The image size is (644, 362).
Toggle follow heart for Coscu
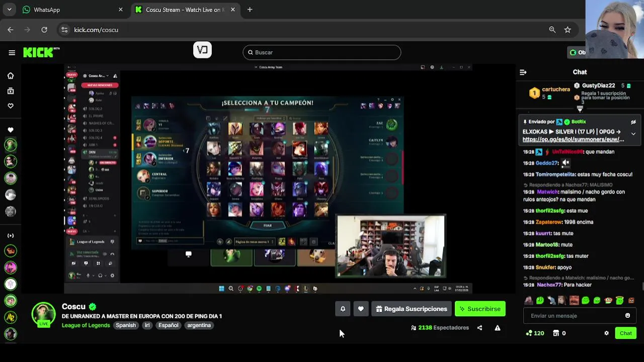pyautogui.click(x=361, y=309)
